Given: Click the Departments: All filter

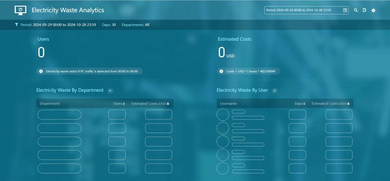Looking at the screenshot, I should (x=135, y=25).
